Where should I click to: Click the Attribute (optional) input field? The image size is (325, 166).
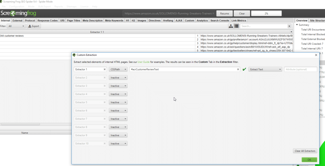click(x=300, y=69)
